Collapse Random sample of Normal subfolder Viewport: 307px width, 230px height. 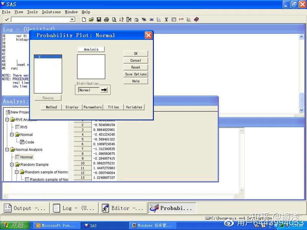point(17,172)
